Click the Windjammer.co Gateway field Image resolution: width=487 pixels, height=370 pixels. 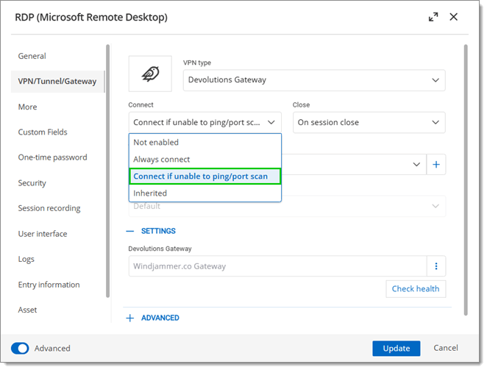tap(277, 266)
